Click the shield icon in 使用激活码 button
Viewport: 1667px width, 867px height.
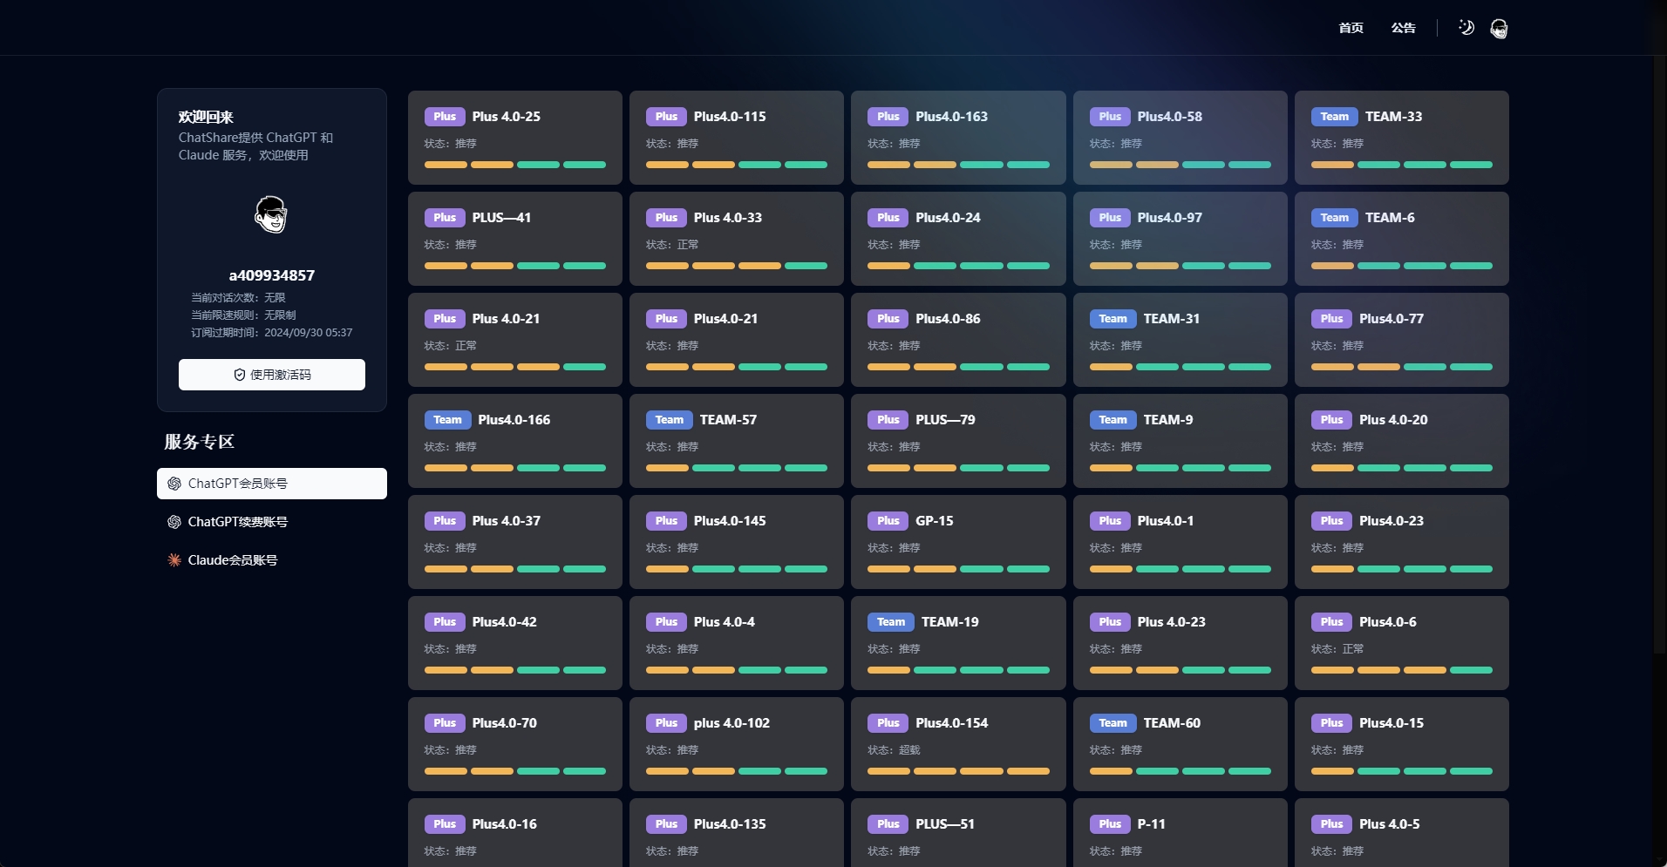coord(239,375)
